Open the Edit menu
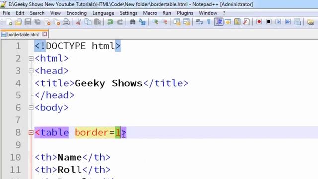318x179 pixels. click(x=20, y=13)
